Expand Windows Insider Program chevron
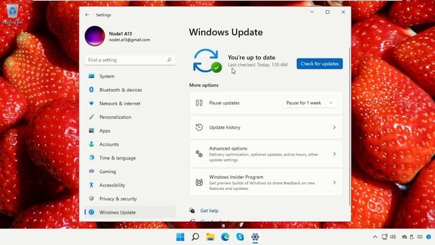Image resolution: width=435 pixels, height=245 pixels. 334,182
